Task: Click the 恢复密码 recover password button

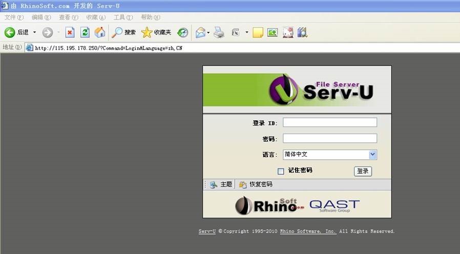Action: [x=255, y=184]
